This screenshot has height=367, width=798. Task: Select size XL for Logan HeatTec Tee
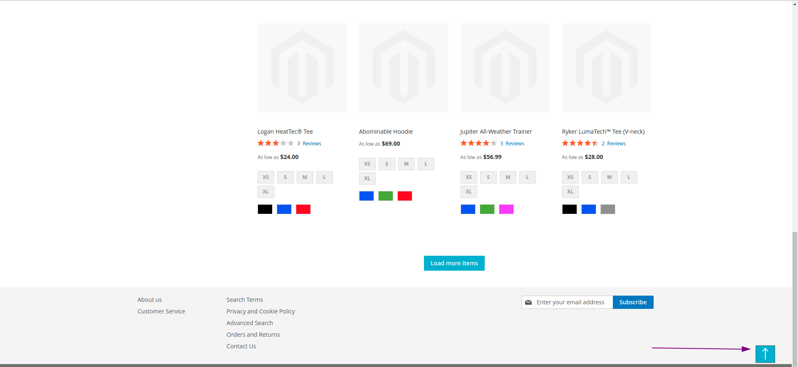(266, 192)
